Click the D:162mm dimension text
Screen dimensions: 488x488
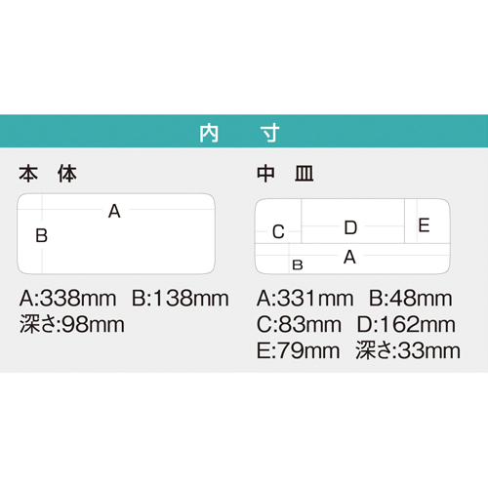pyautogui.click(x=406, y=325)
